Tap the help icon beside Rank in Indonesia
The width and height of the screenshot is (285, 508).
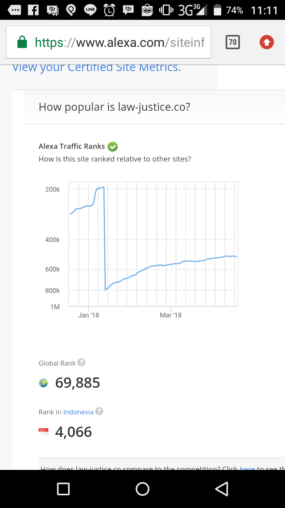tap(99, 412)
